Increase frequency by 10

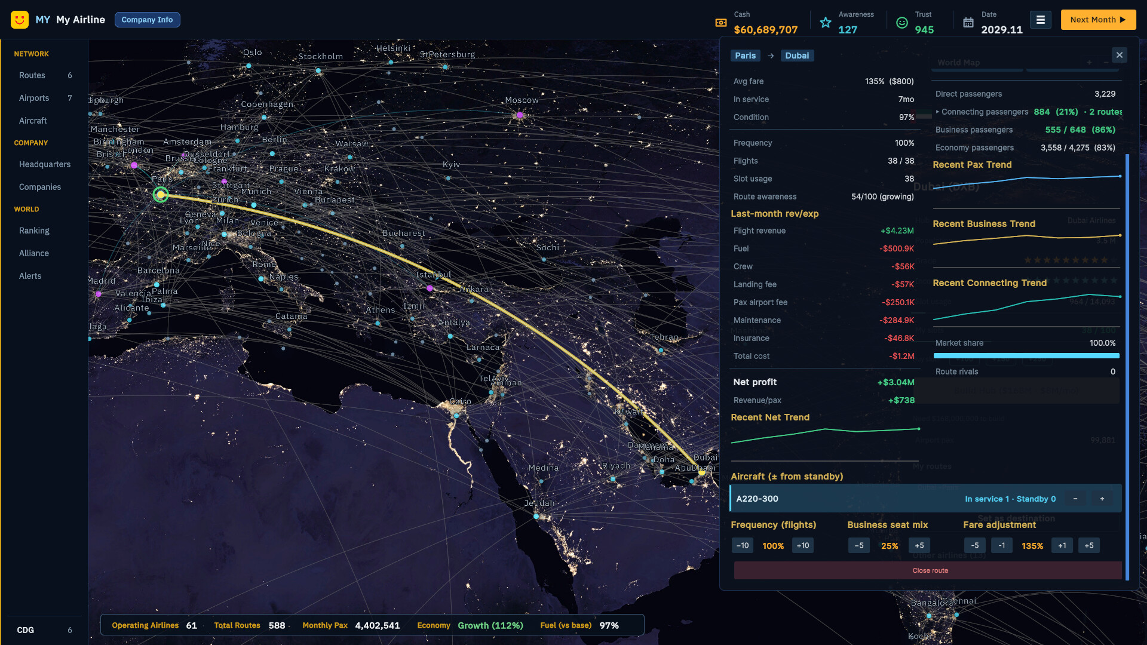coord(803,545)
